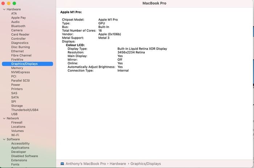
Task: Select Card Reader in the sidebar
Action: click(x=20, y=34)
